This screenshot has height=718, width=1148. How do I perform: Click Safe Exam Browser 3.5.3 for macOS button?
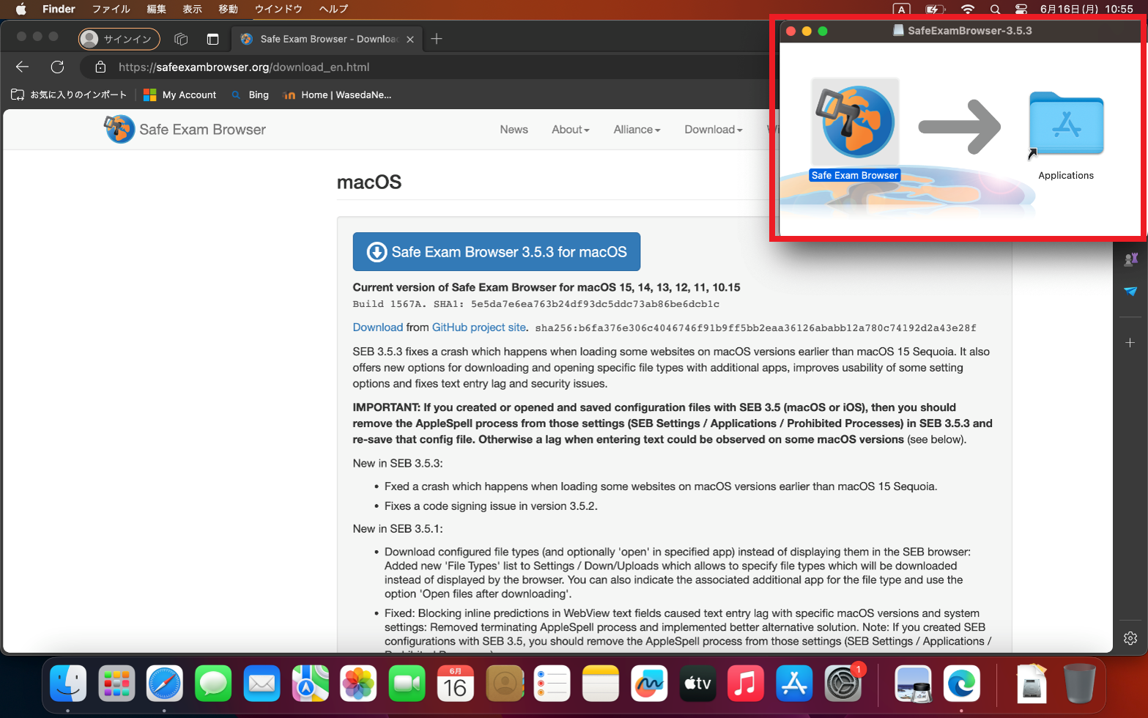pos(497,252)
